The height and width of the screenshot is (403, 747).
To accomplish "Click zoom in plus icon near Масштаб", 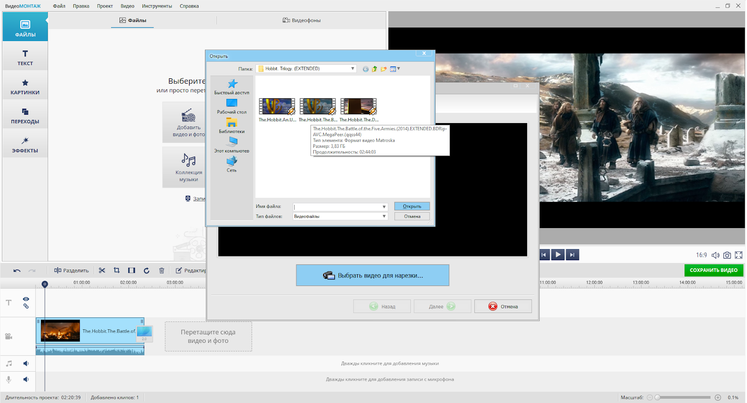I will (x=718, y=397).
